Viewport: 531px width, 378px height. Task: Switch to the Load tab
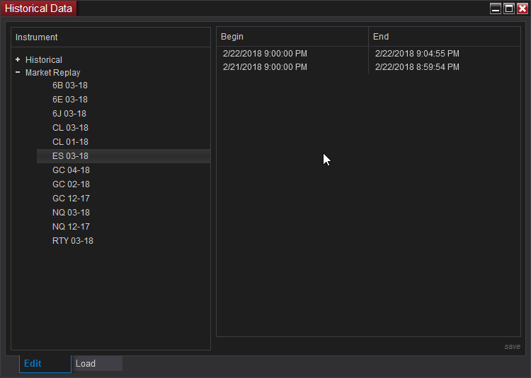pos(97,363)
